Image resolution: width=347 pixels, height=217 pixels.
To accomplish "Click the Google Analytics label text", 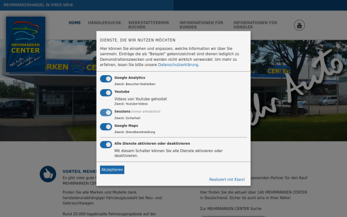I will (130, 78).
